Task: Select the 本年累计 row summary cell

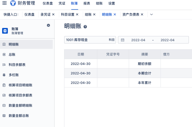Action: tap(145, 83)
